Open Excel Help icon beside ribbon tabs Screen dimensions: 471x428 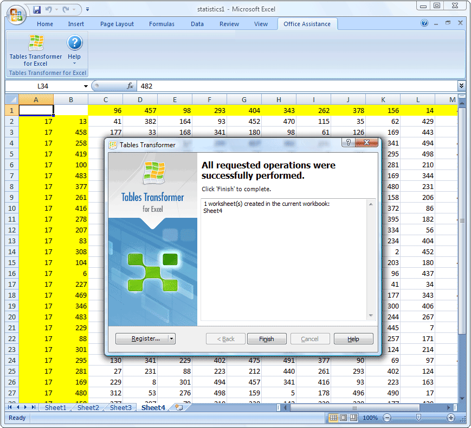424,23
